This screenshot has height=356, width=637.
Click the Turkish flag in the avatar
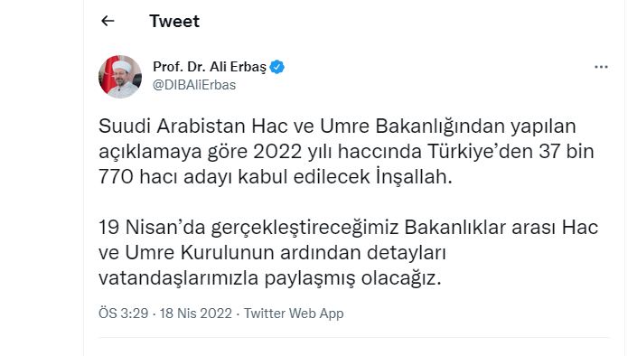click(108, 73)
